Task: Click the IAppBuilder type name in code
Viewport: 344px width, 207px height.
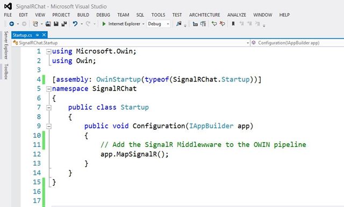Action: pyautogui.click(x=211, y=126)
